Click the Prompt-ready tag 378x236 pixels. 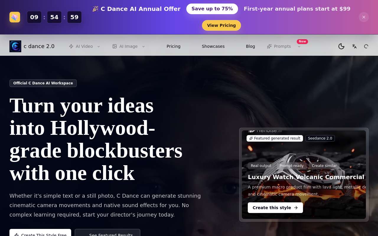coord(291,166)
